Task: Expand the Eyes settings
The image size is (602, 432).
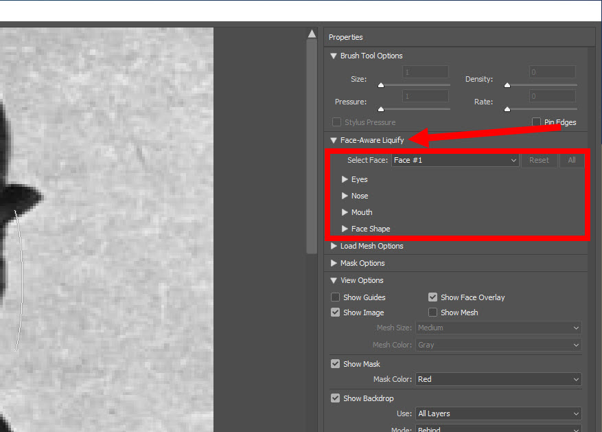Action: (x=345, y=179)
